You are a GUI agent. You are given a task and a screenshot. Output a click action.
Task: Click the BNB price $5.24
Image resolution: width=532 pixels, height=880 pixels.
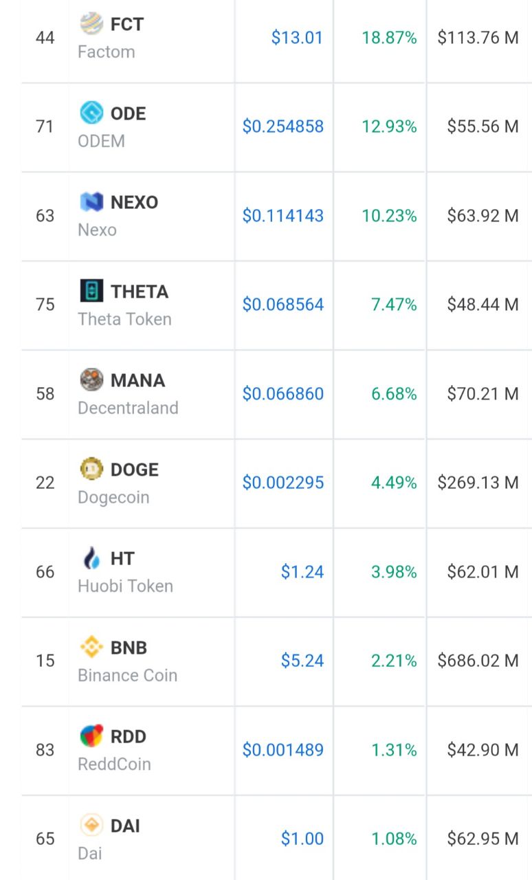coord(302,661)
